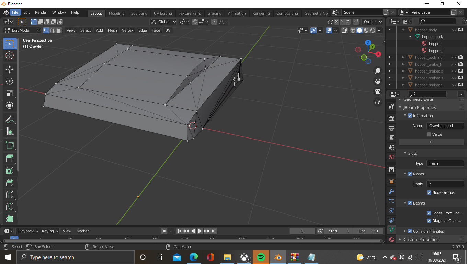Viewport: 467px width, 264px height.
Task: Uncheck the Node Groups checkbox
Action: [429, 192]
